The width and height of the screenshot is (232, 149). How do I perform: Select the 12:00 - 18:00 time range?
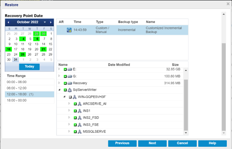coord(30,94)
